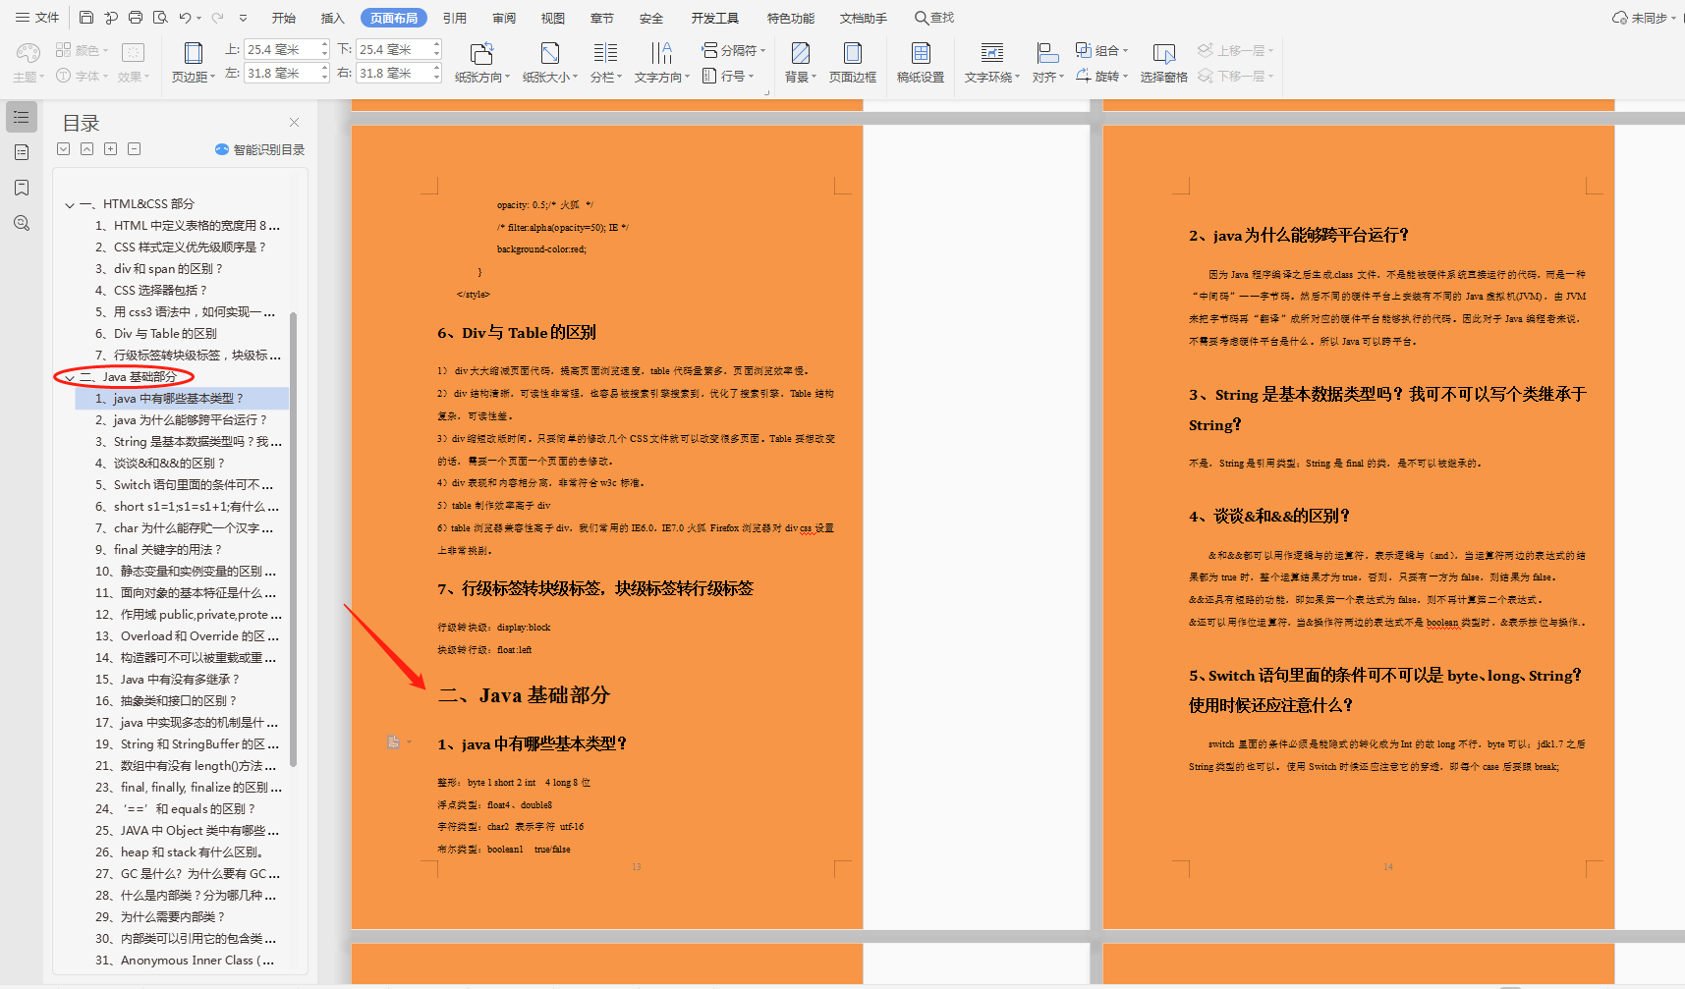Switch to the 插入 tab
The width and height of the screenshot is (1685, 989).
coord(333,18)
